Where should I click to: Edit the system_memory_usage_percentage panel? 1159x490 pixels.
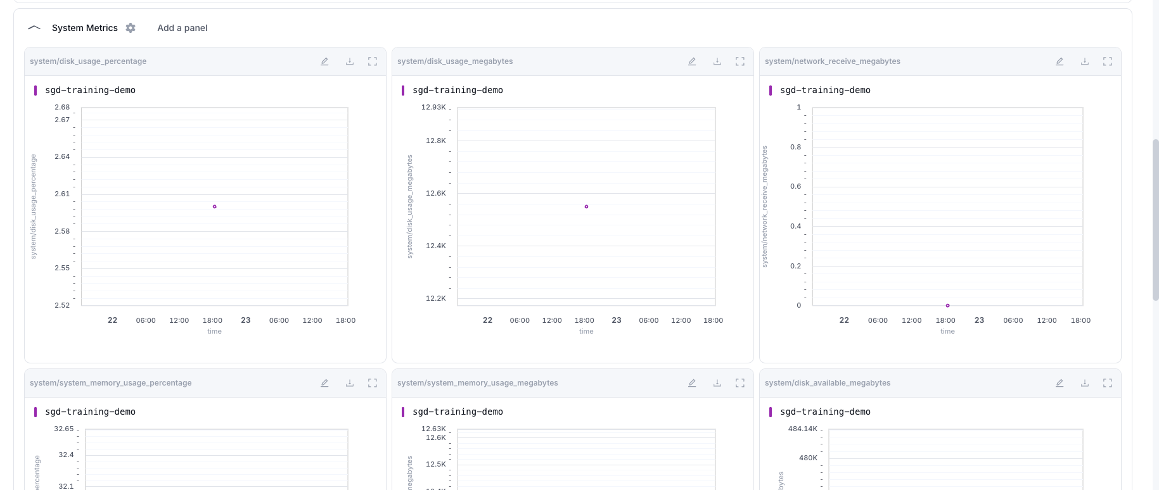[324, 383]
